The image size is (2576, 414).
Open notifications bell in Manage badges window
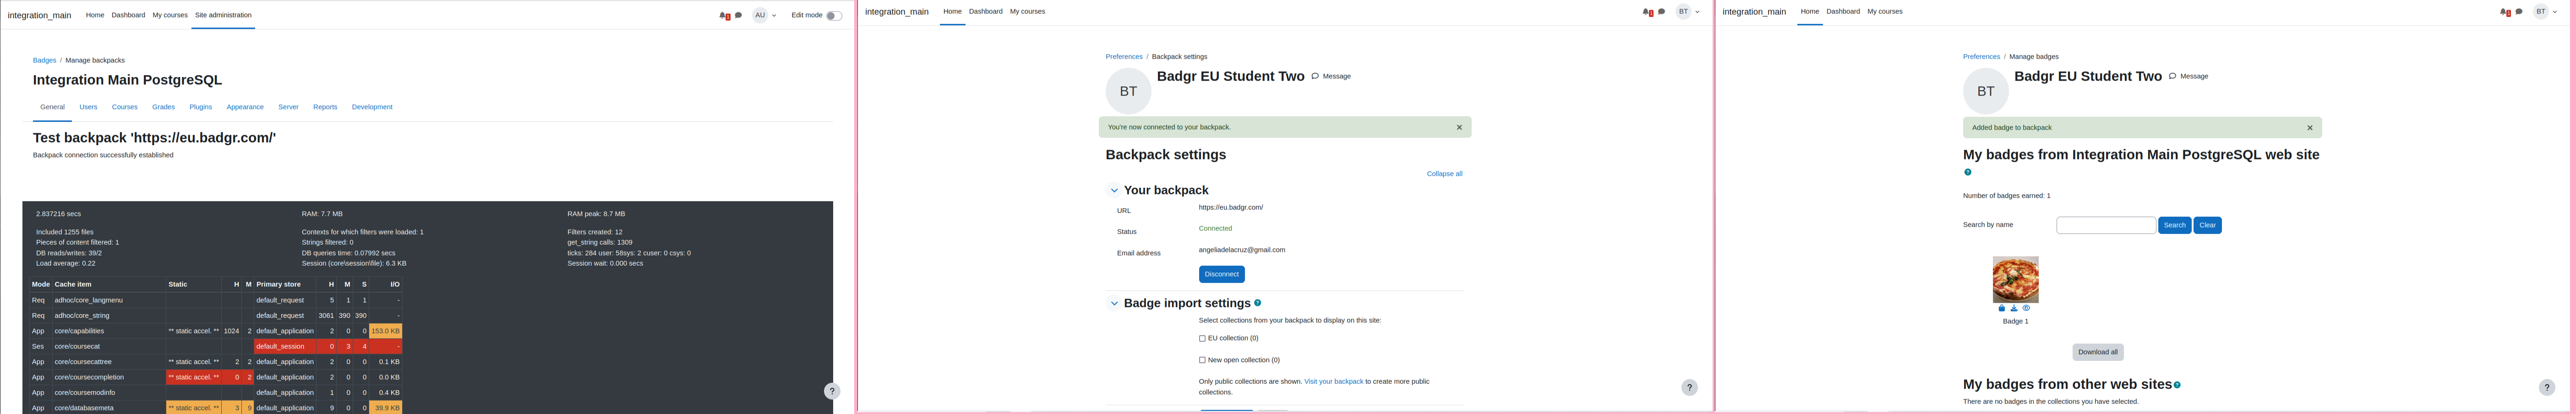tap(2505, 12)
